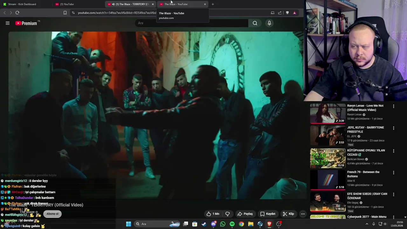Click the YouTube Premium logo
The image size is (407, 229).
point(26,23)
